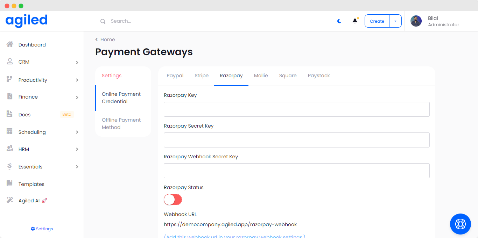This screenshot has width=478, height=238.
Task: Open notifications bell icon
Action: [355, 21]
